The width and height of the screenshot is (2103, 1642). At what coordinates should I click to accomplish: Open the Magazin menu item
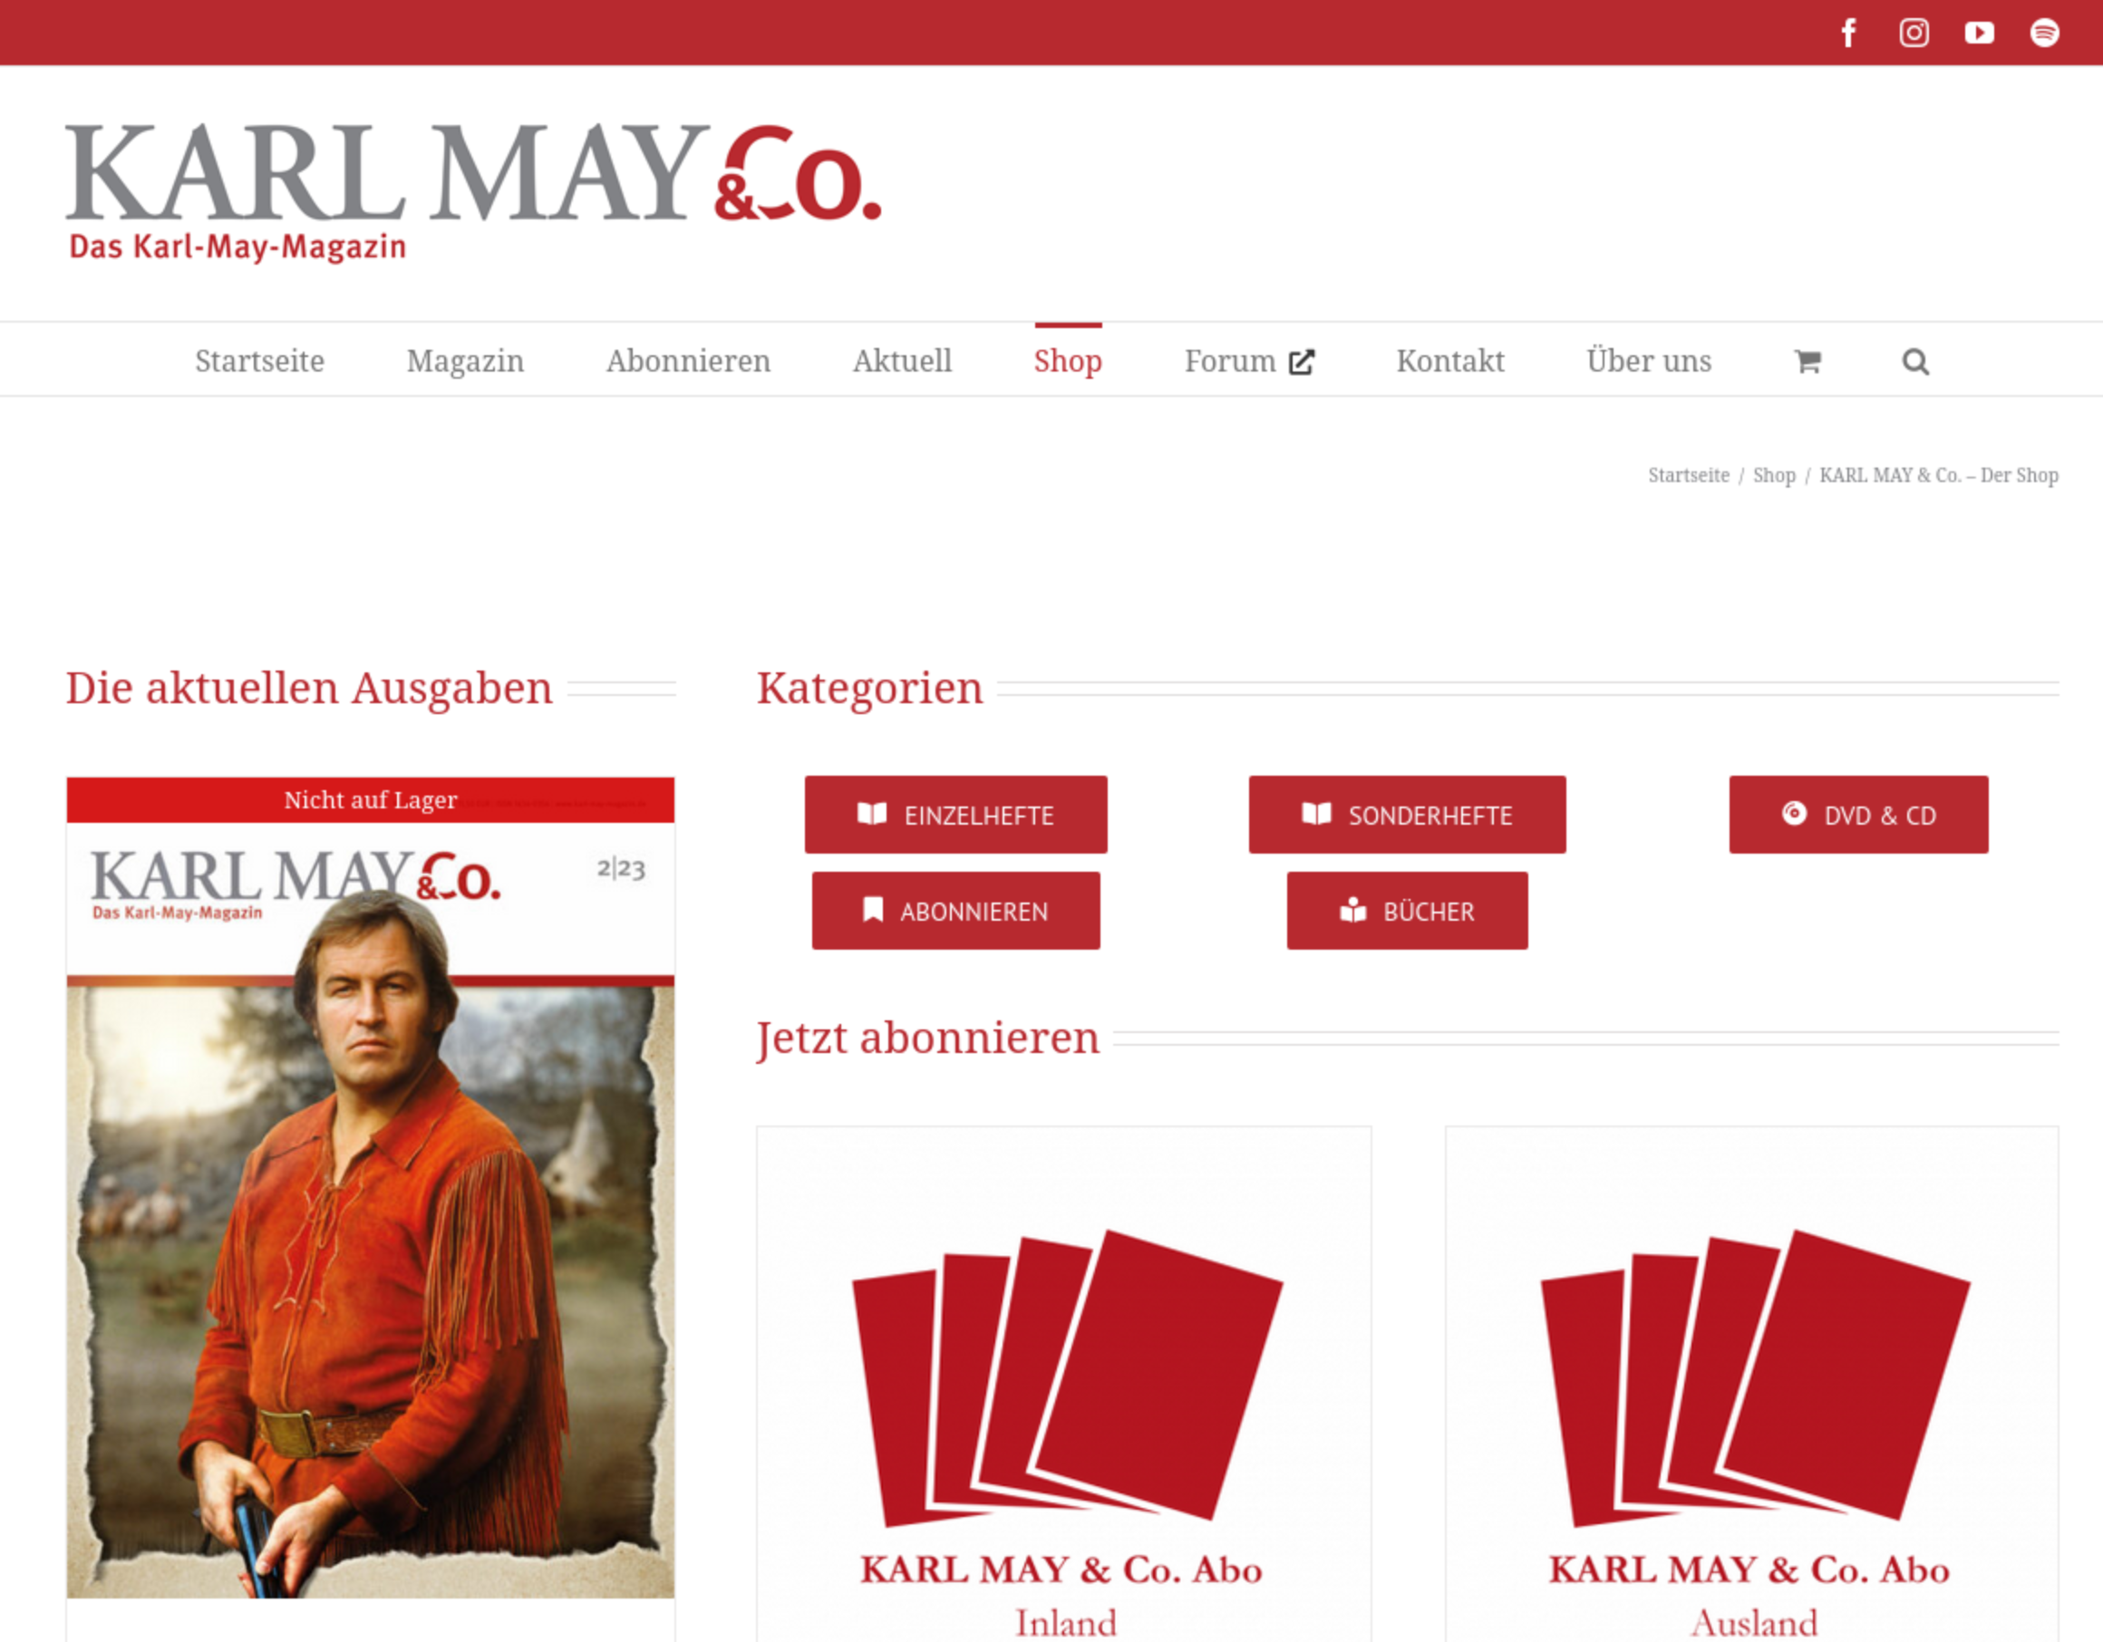point(465,361)
